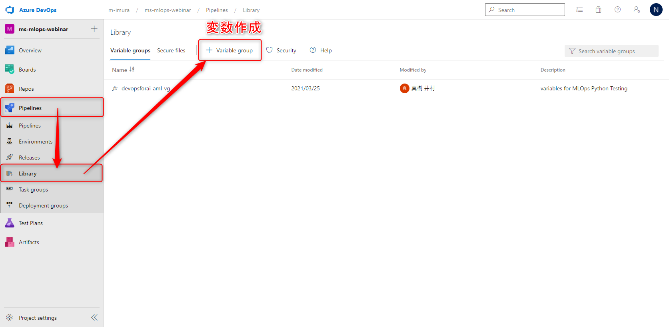Sort by Name using sort arrow icon
Image resolution: width=669 pixels, height=327 pixels.
pyautogui.click(x=132, y=70)
